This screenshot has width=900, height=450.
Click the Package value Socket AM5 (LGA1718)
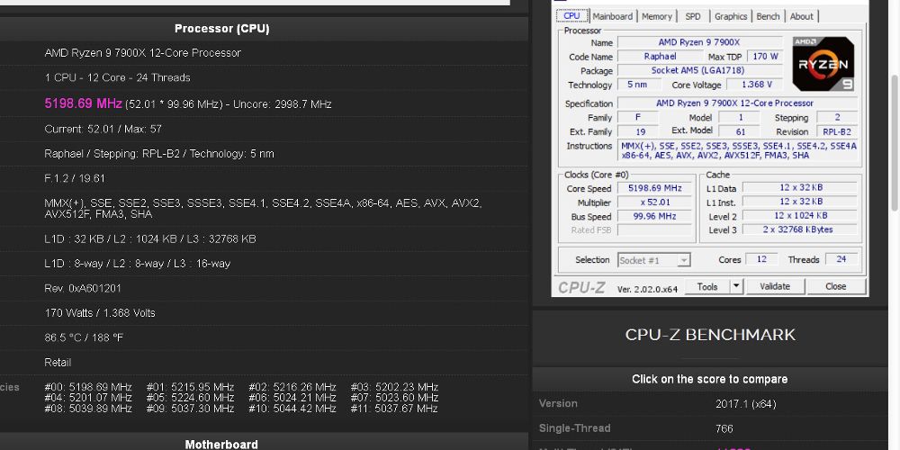pyautogui.click(x=697, y=70)
